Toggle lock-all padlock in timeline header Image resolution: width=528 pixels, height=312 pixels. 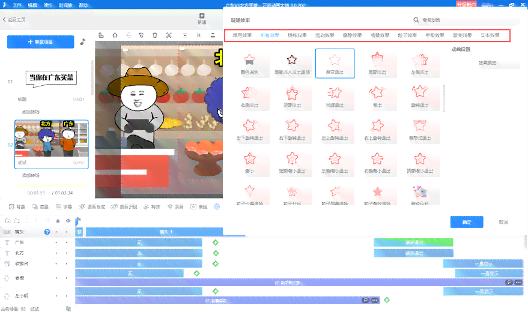(x=58, y=221)
